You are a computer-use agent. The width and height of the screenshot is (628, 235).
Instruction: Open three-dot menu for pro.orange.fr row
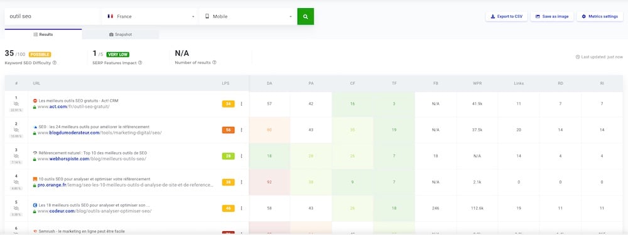(242, 182)
